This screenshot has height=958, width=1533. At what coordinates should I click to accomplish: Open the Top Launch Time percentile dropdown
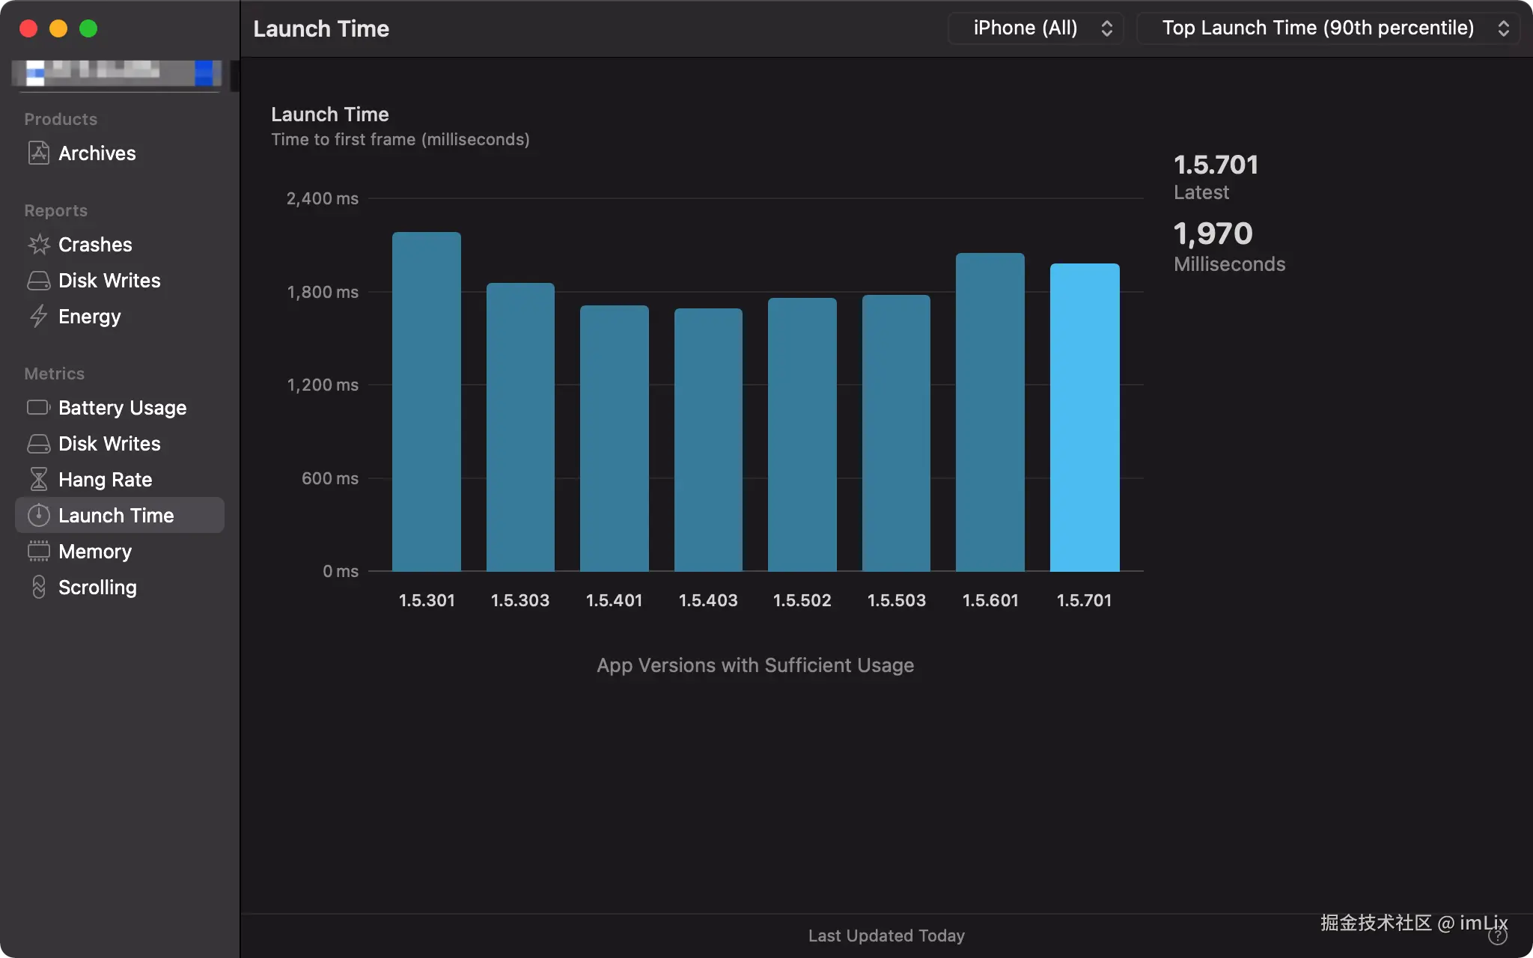[x=1327, y=28]
